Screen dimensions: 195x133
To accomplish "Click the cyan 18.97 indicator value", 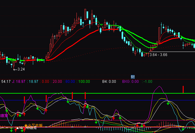I will [33, 82].
